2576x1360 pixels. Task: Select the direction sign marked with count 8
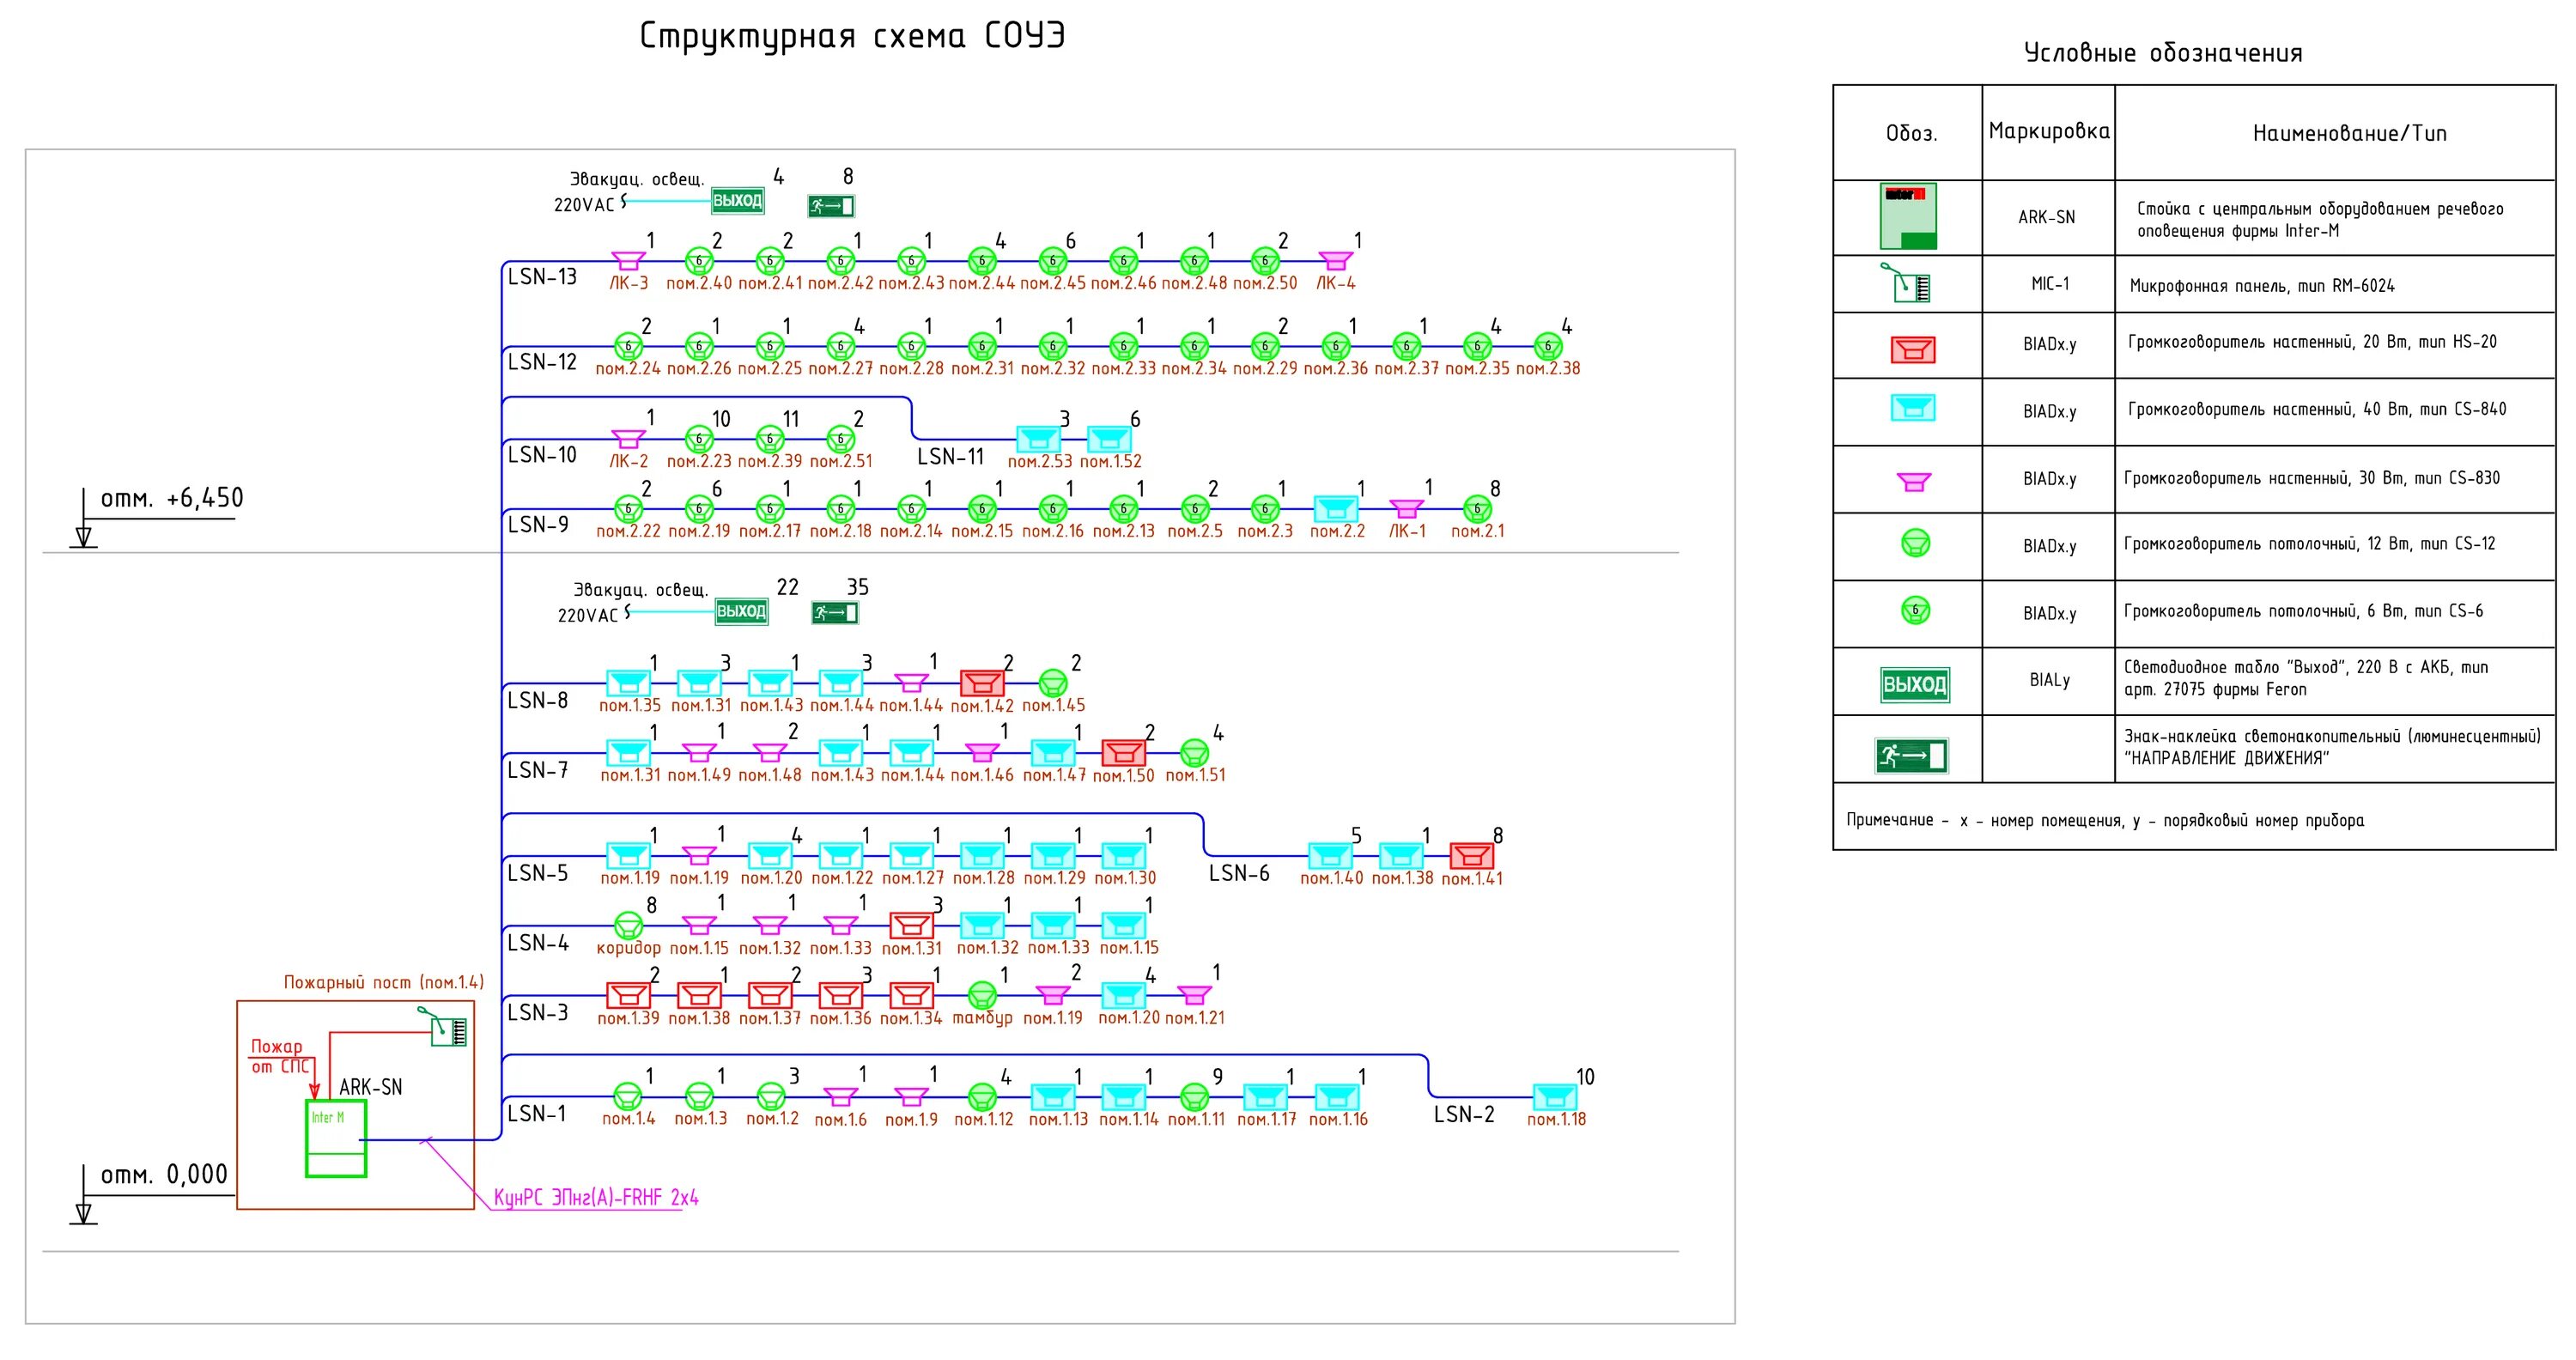(x=831, y=206)
